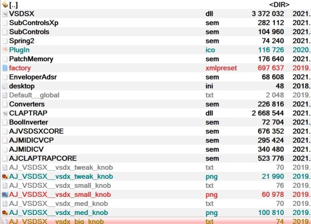311x224 pixels.
Task: Select the VSDSX dll file icon
Action: pyautogui.click(x=5, y=14)
